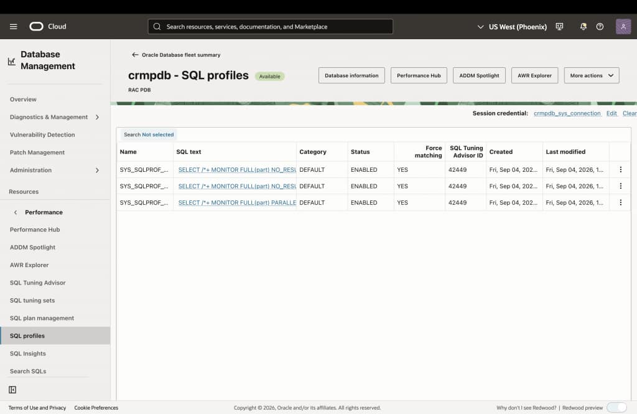
Task: Open the crmpdb_sys_connection credential link
Action: pos(567,113)
